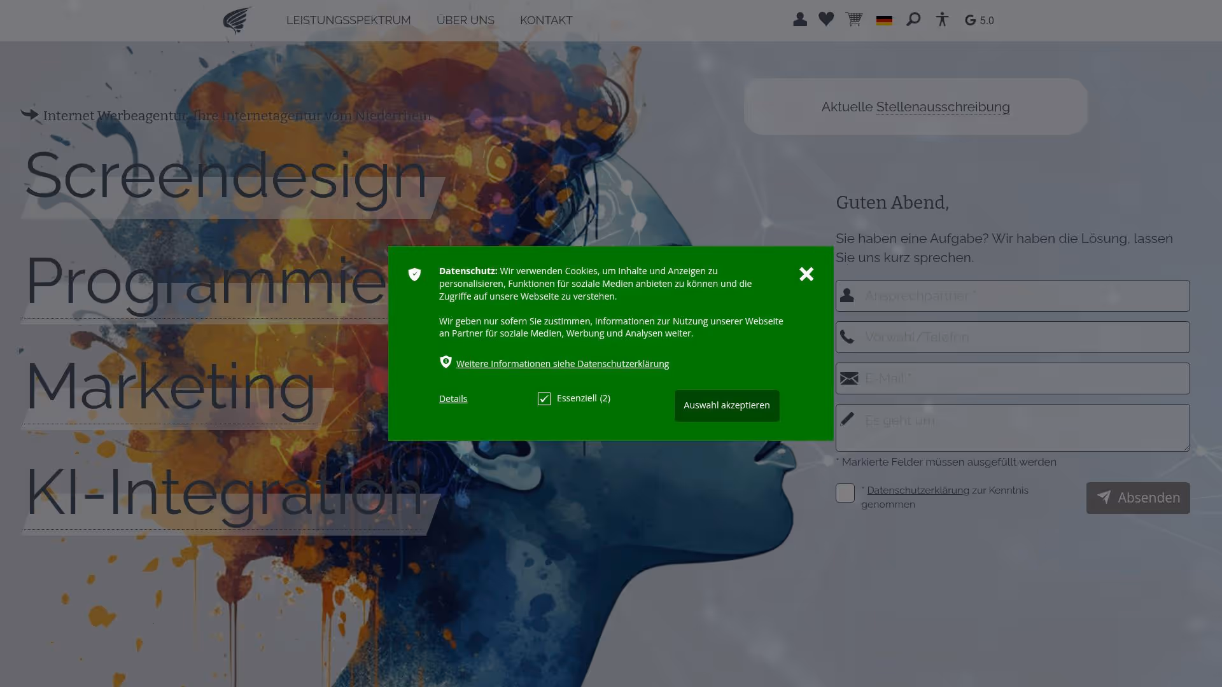The image size is (1222, 687).
Task: Close the cookie banner with X
Action: (x=806, y=274)
